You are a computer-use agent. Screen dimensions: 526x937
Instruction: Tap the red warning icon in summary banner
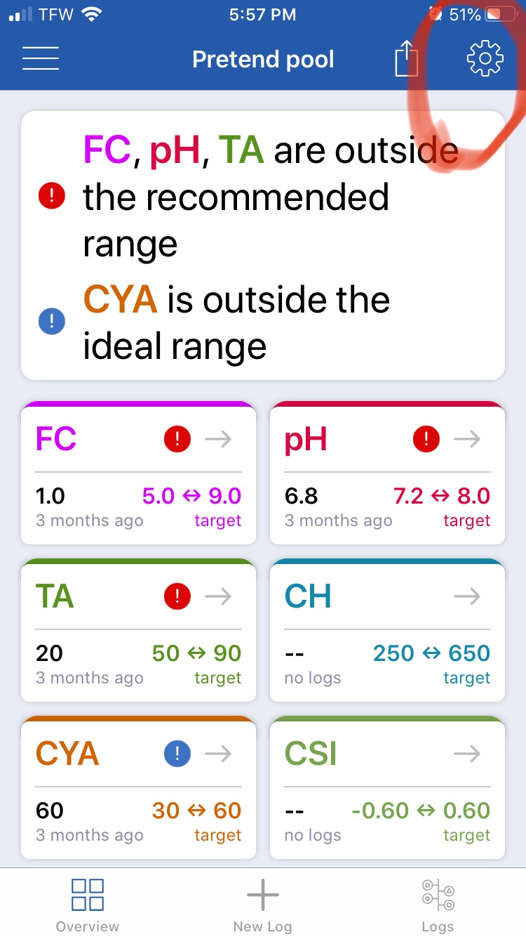52,196
